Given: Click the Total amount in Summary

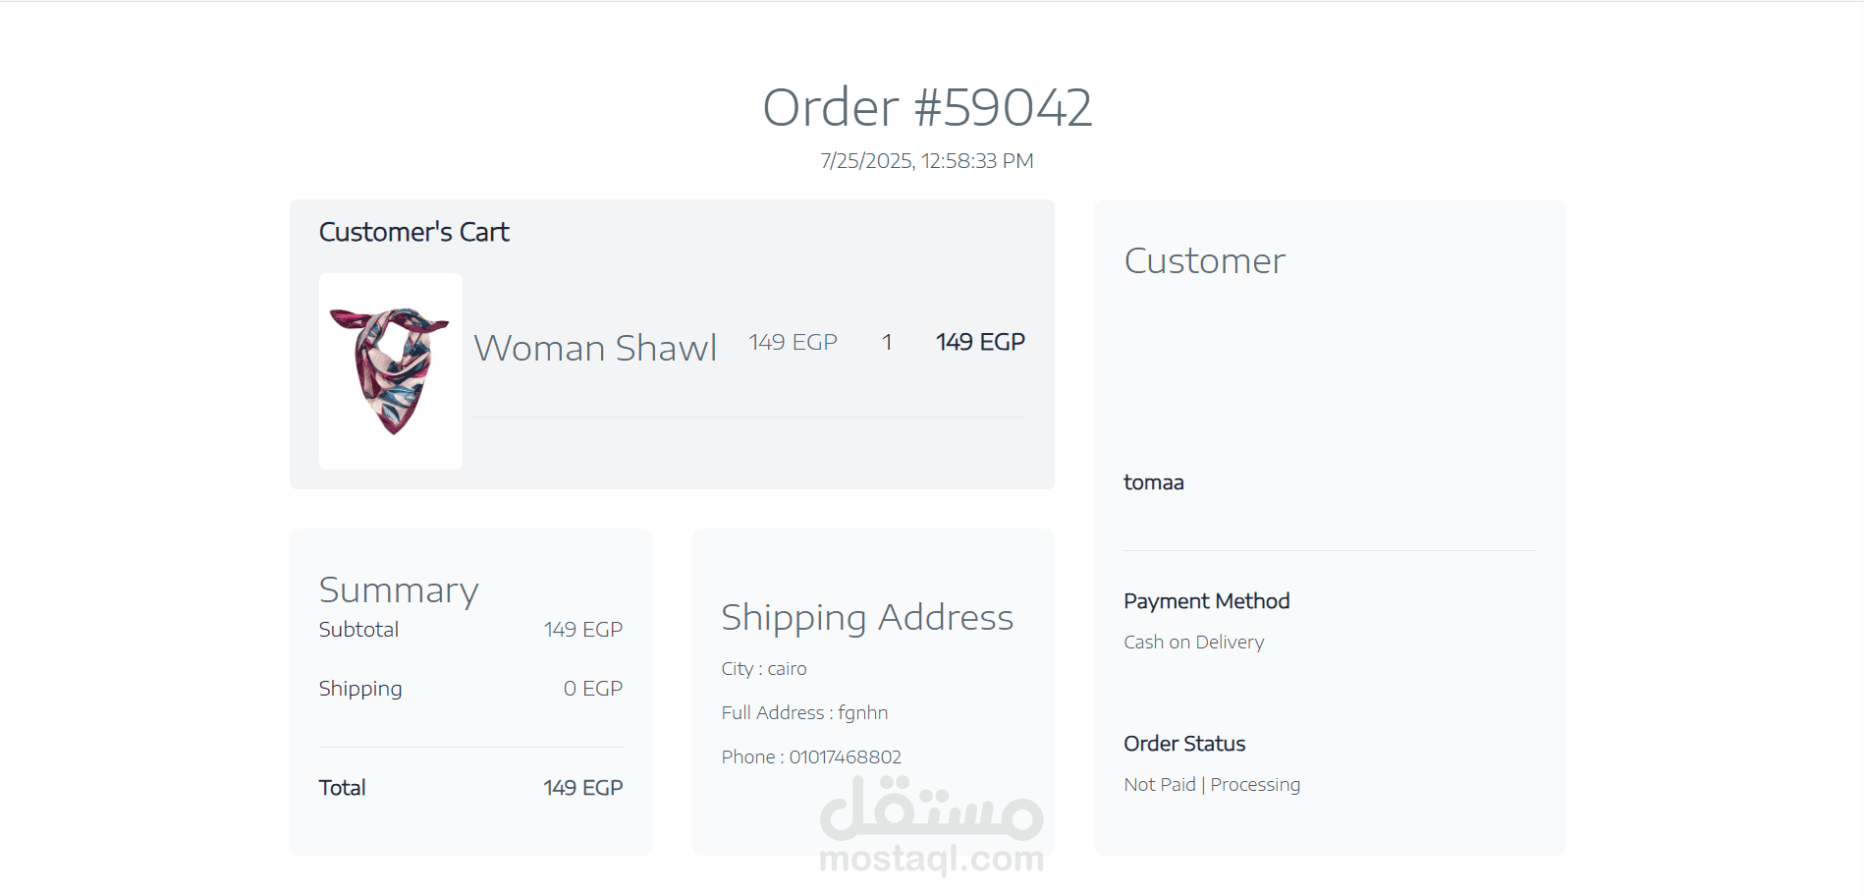Looking at the screenshot, I should pyautogui.click(x=583, y=788).
